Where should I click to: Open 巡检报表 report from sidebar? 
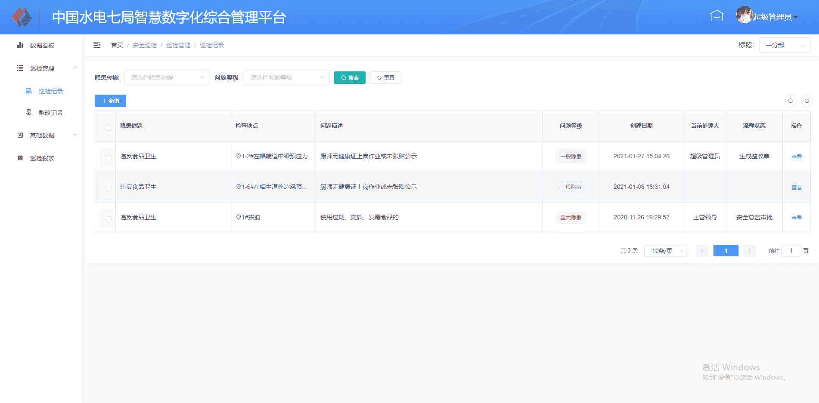coord(42,158)
